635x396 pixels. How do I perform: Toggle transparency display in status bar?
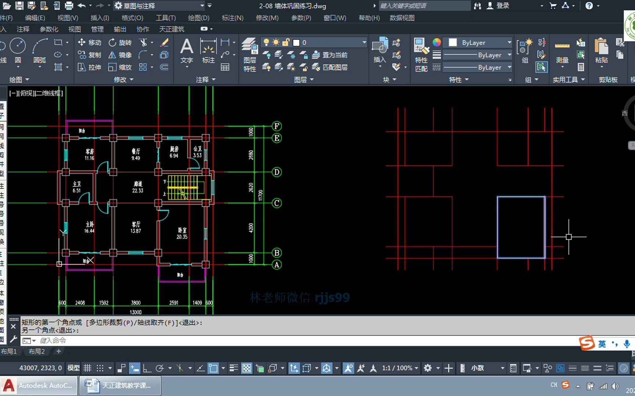click(247, 368)
